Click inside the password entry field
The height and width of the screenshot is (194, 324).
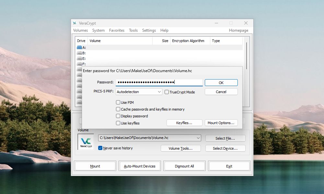tap(159, 82)
